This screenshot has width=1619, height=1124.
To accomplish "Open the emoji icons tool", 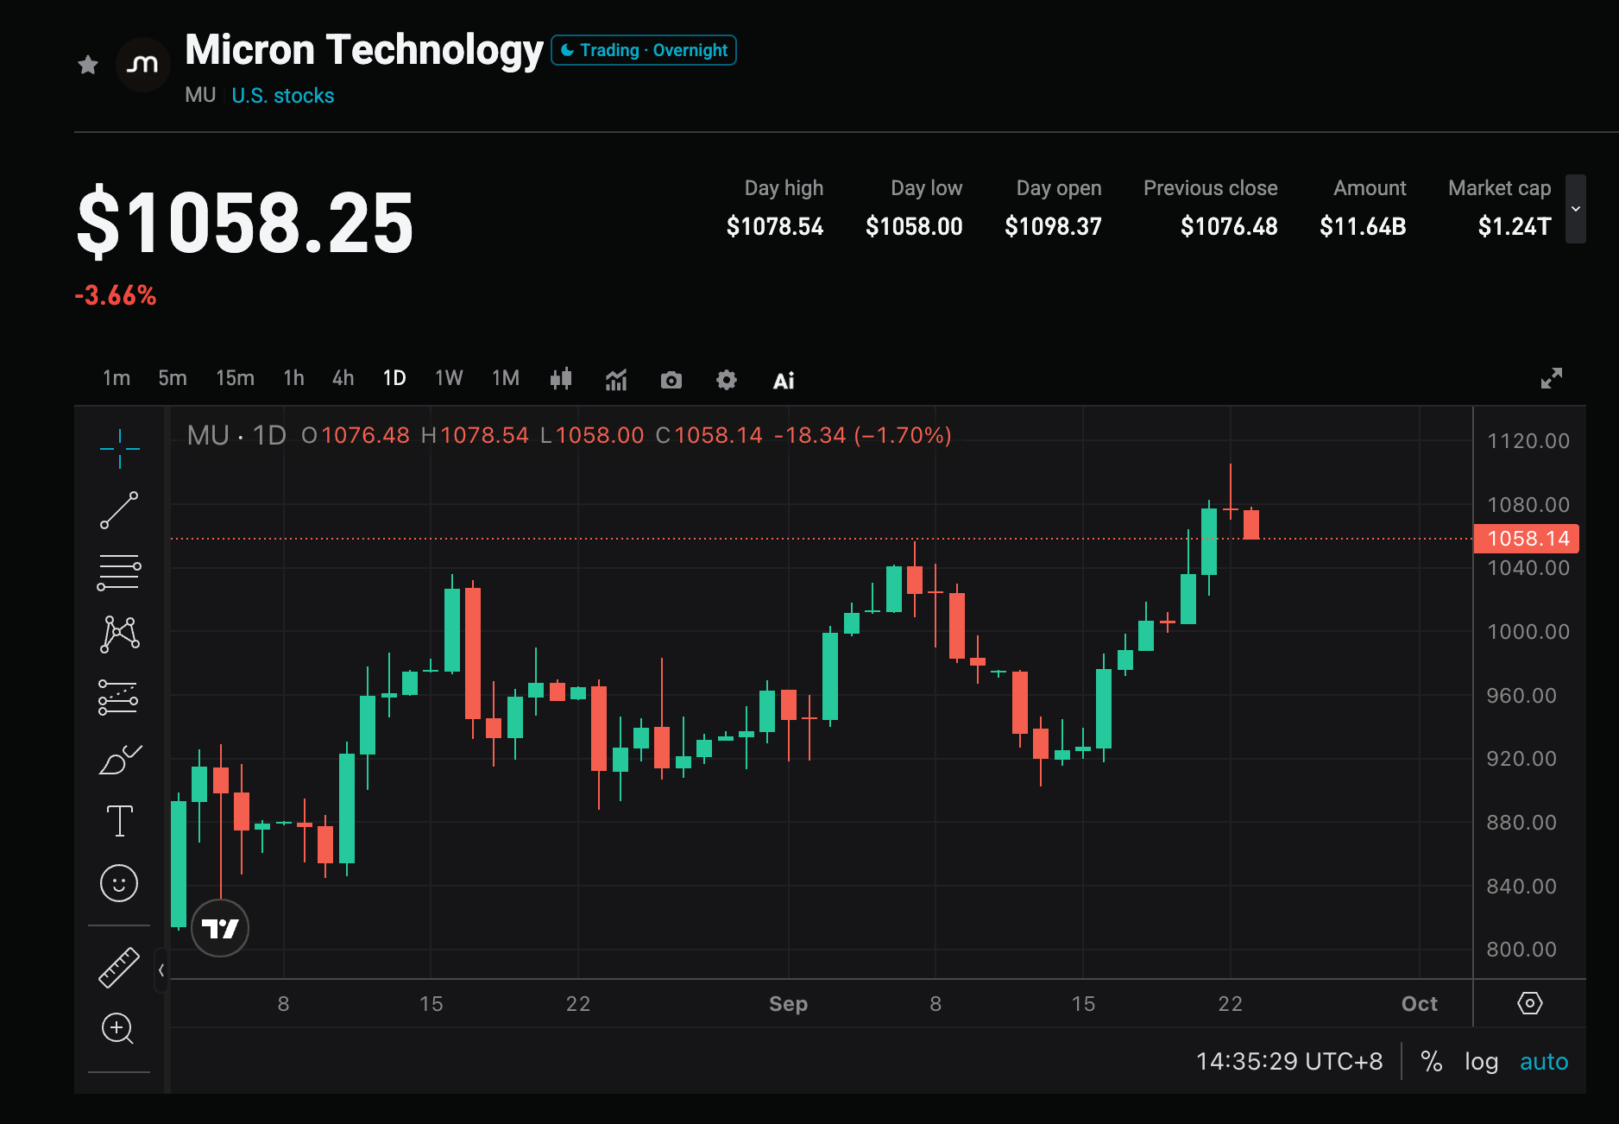I will click(119, 883).
